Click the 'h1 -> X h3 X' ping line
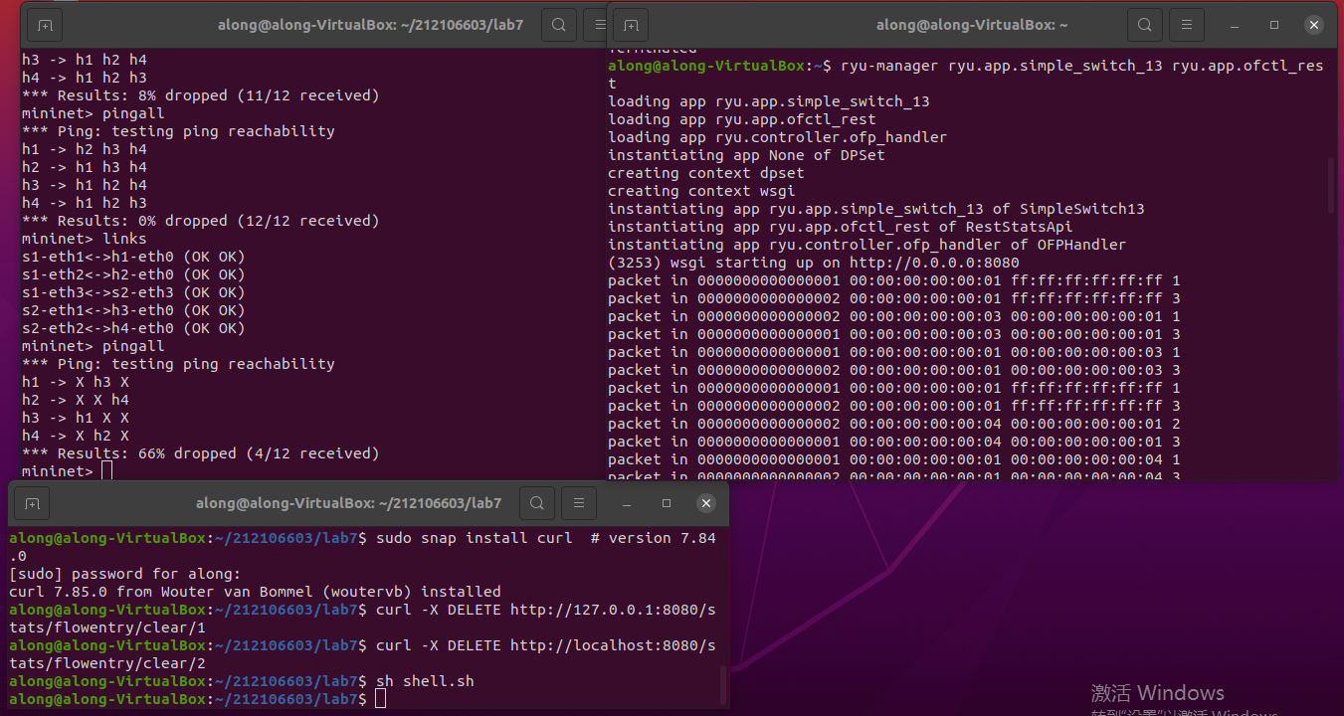The width and height of the screenshot is (1344, 716). click(76, 382)
